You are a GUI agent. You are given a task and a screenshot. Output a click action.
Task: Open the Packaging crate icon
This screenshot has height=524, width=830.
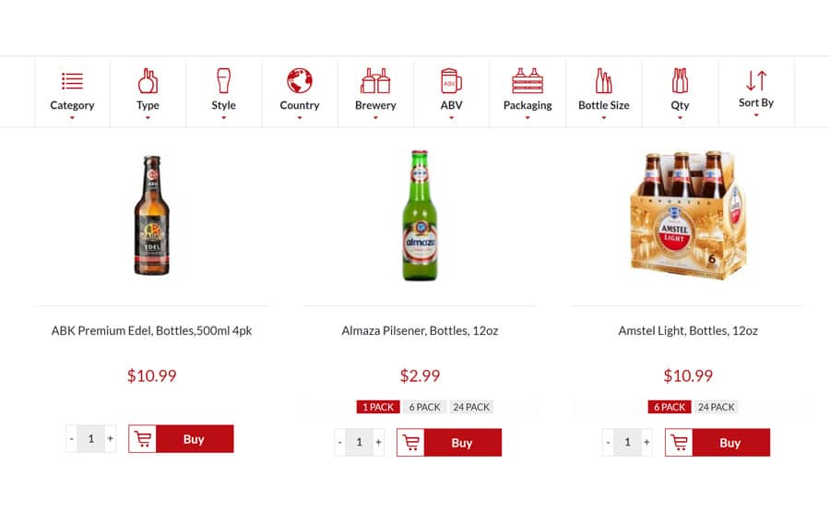[528, 80]
